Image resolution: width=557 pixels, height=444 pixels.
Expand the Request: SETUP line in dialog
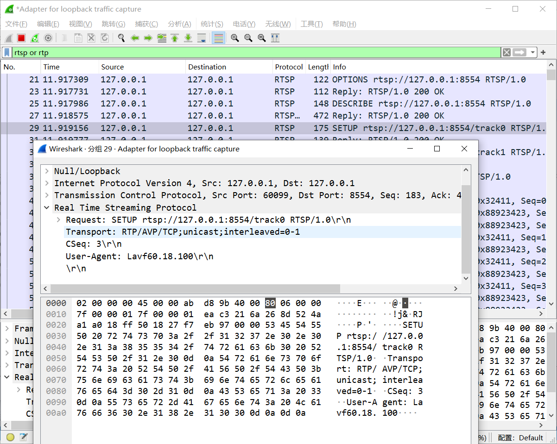pos(58,219)
